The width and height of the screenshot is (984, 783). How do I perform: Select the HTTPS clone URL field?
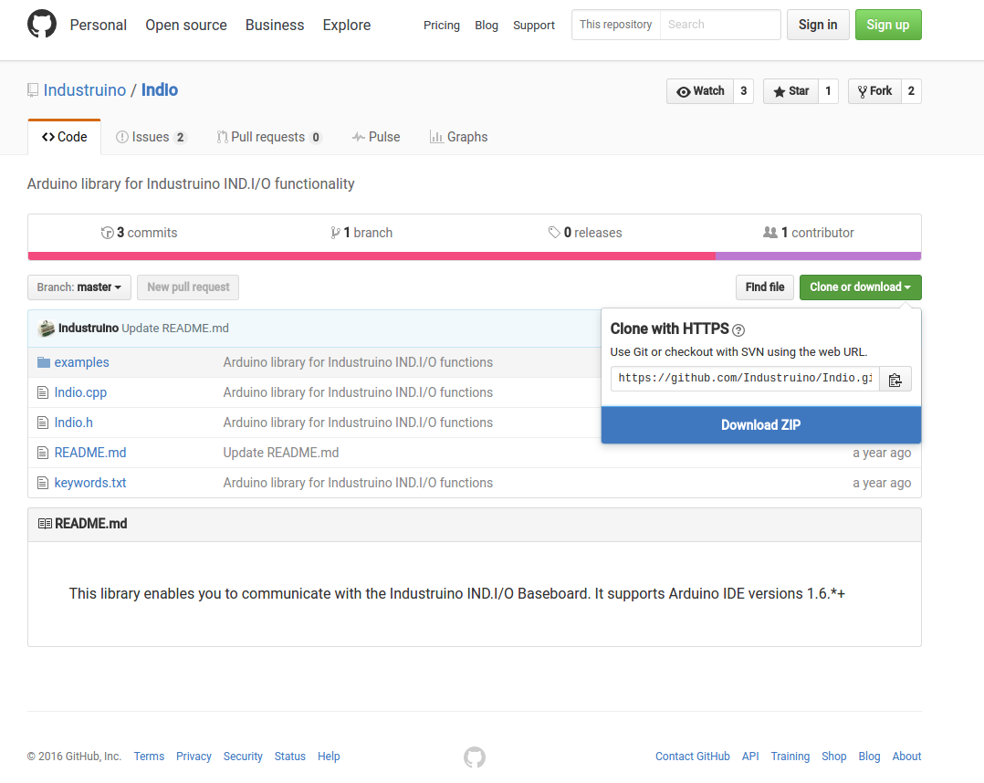click(x=745, y=379)
